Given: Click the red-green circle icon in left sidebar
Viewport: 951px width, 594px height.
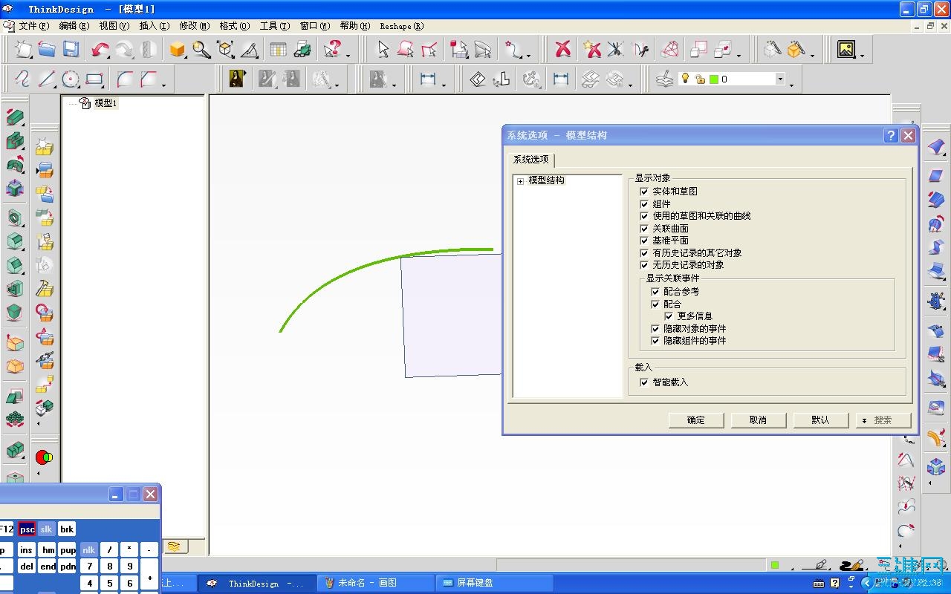Looking at the screenshot, I should [x=44, y=457].
